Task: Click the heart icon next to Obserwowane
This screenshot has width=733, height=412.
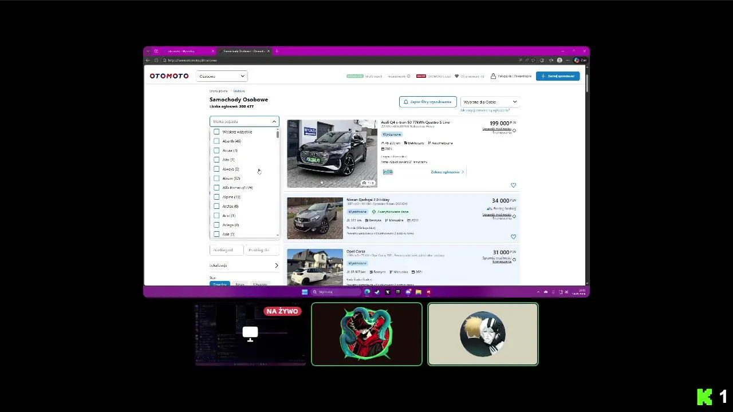Action: click(457, 76)
